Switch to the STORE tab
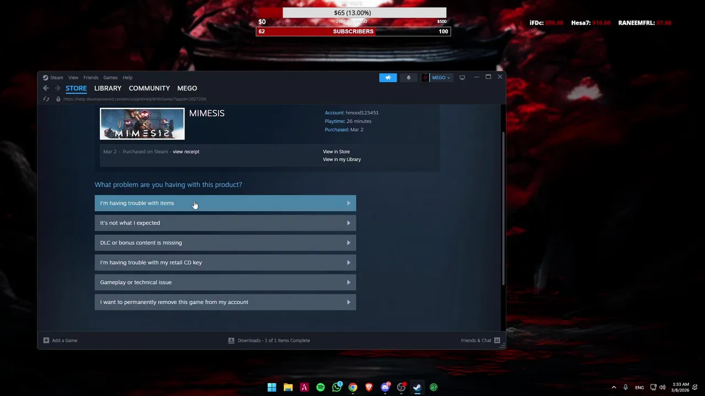The width and height of the screenshot is (705, 396). point(76,88)
